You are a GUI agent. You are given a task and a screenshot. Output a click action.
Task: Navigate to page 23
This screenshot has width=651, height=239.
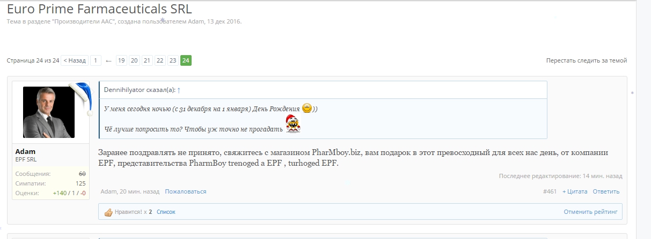click(x=173, y=60)
